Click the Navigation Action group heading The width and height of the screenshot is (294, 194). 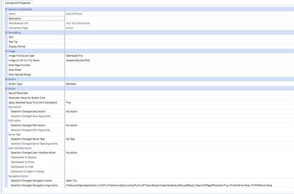coord(18,176)
